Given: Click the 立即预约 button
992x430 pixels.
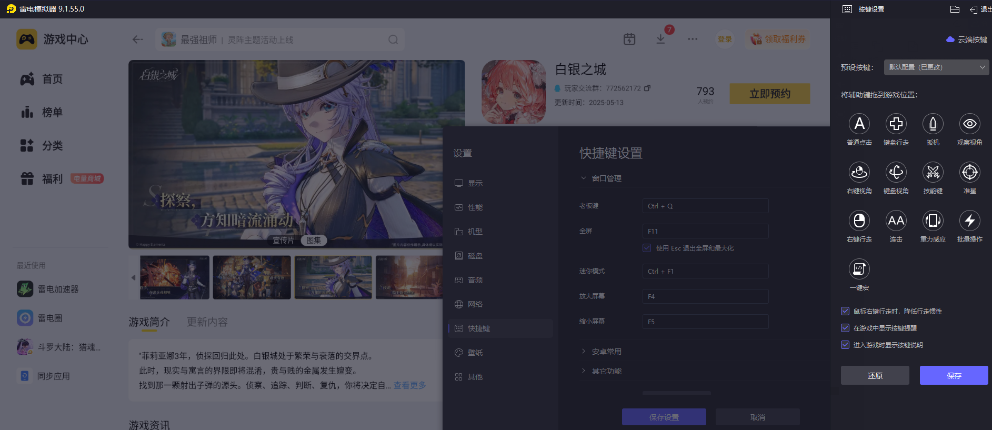Looking at the screenshot, I should (x=770, y=94).
